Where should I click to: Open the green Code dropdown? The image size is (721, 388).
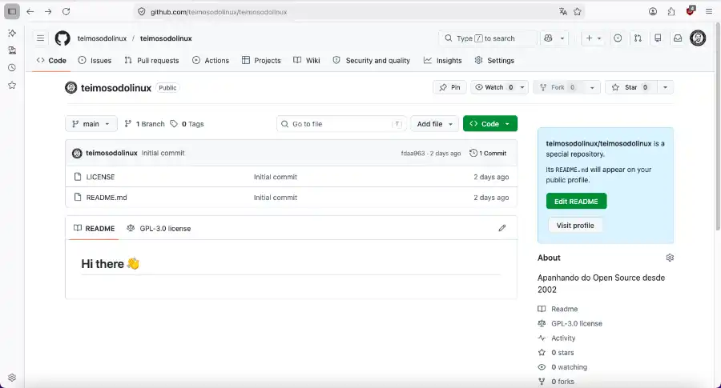(490, 123)
